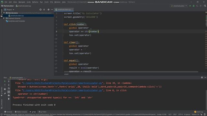Open the TODO tool tab
Image resolution: width=207 pixels, height=116 pixels.
42,112
